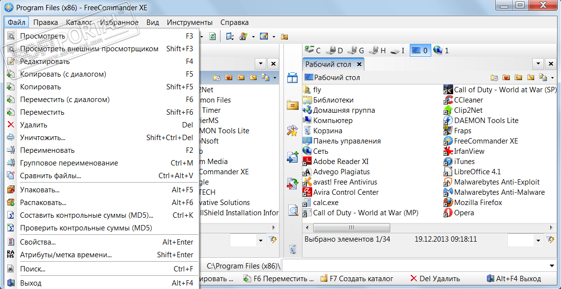Click the left arrow of right panel scrollbar
Image resolution: width=561 pixels, height=289 pixels.
(307, 227)
